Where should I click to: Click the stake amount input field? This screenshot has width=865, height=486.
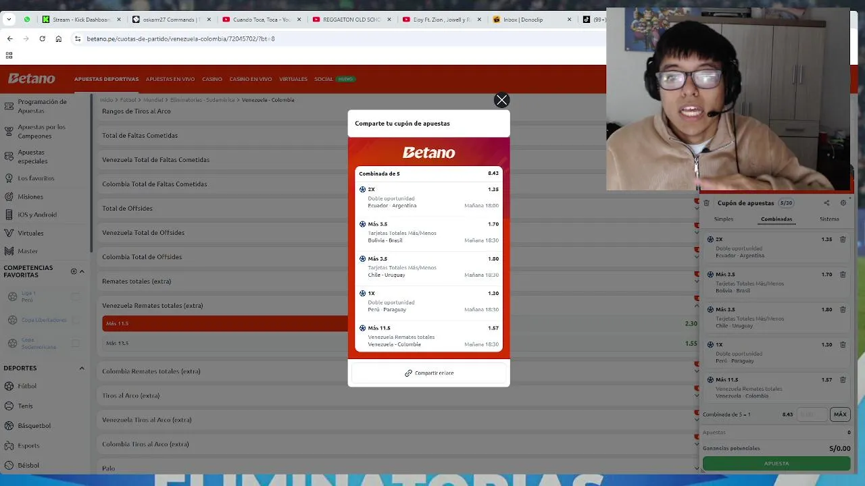812,414
